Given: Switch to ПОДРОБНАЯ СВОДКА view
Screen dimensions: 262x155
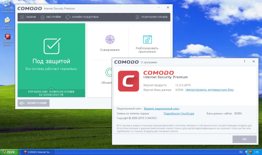Looking at the screenshot, I should pyautogui.click(x=151, y=17).
